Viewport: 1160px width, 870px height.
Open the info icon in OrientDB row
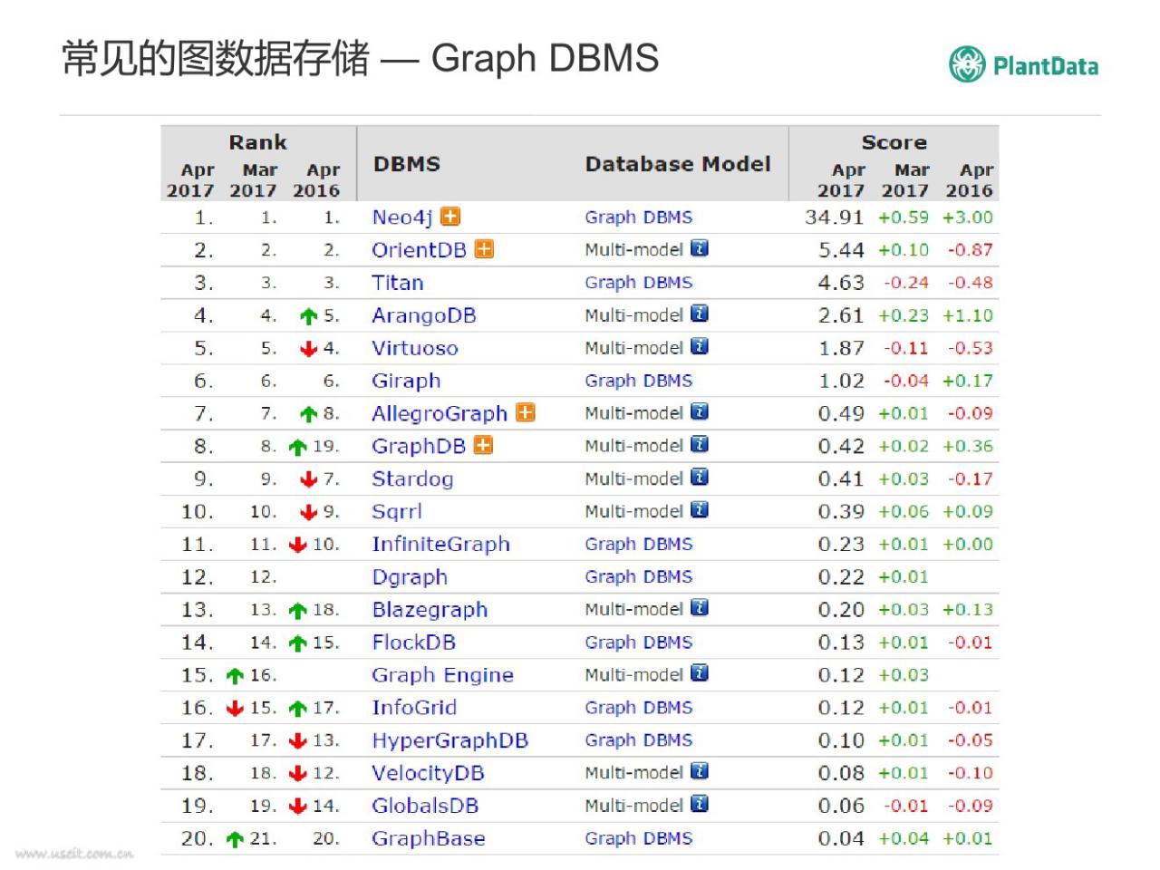700,248
